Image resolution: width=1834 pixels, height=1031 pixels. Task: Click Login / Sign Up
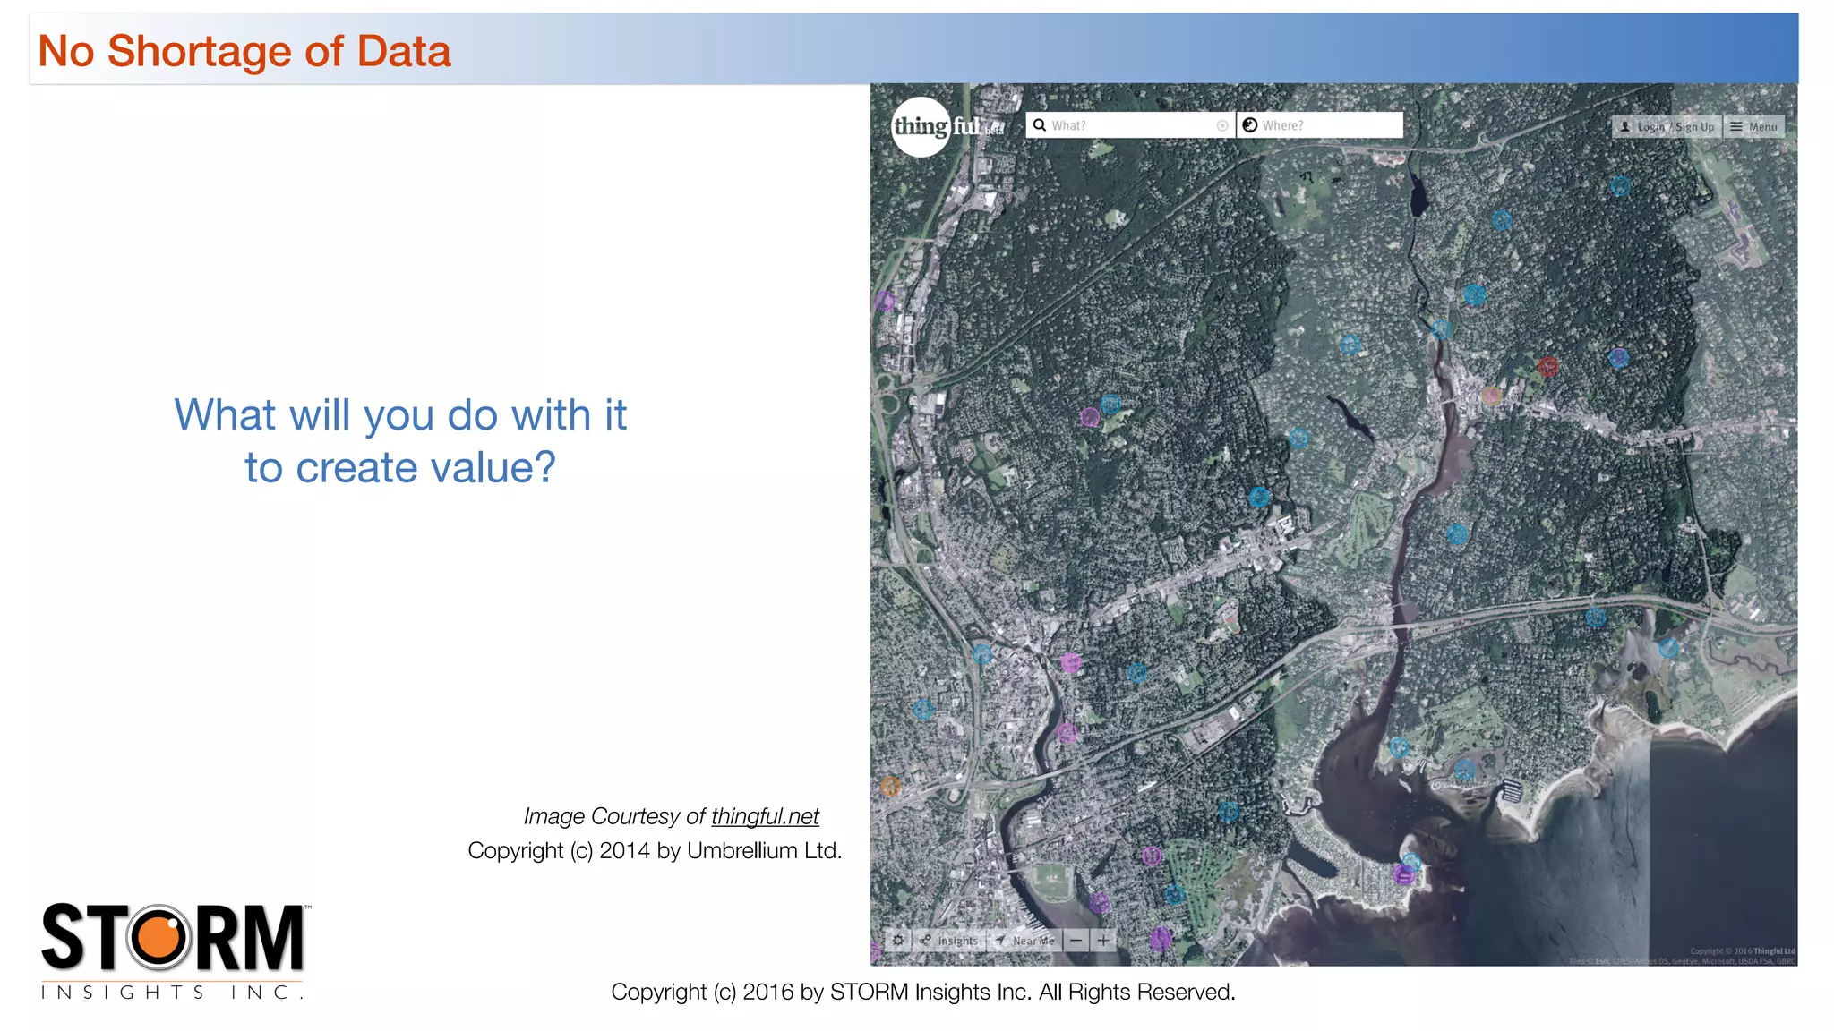pyautogui.click(x=1667, y=127)
